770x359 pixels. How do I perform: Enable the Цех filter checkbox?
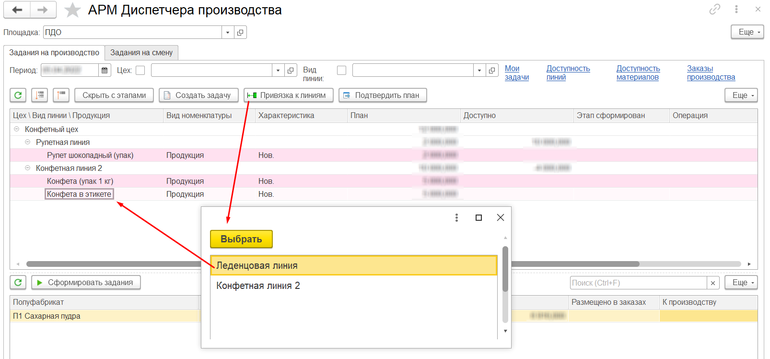pos(140,71)
